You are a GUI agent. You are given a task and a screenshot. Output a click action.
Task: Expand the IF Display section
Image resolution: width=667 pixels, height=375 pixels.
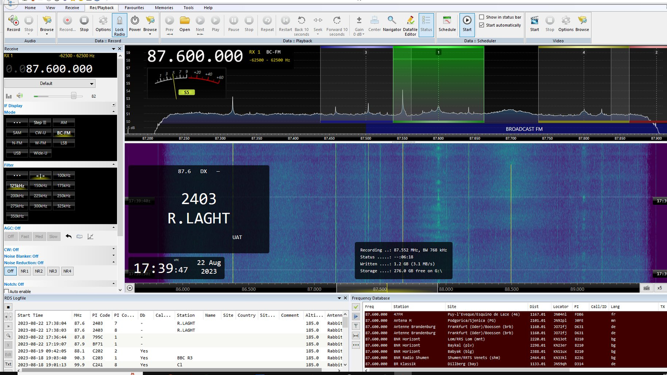[x=114, y=105]
